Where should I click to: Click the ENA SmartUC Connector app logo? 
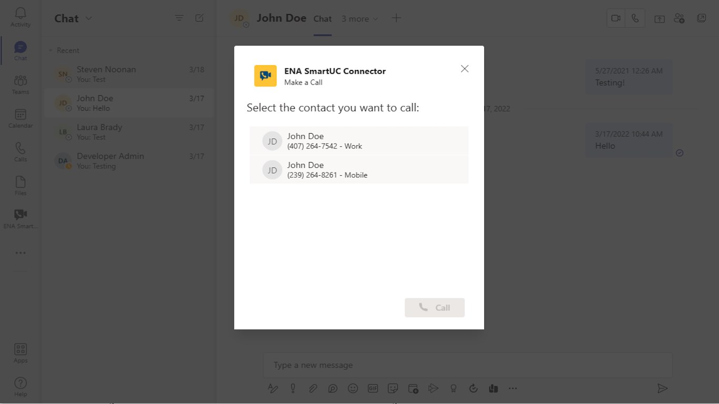point(265,76)
